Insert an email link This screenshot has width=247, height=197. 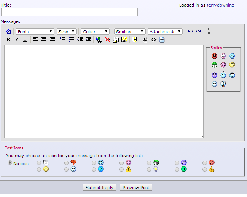pos(116,40)
